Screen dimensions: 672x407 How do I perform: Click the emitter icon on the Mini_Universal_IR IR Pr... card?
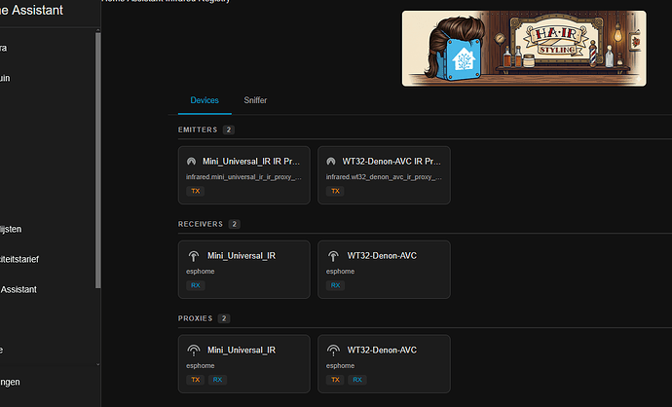coord(191,162)
